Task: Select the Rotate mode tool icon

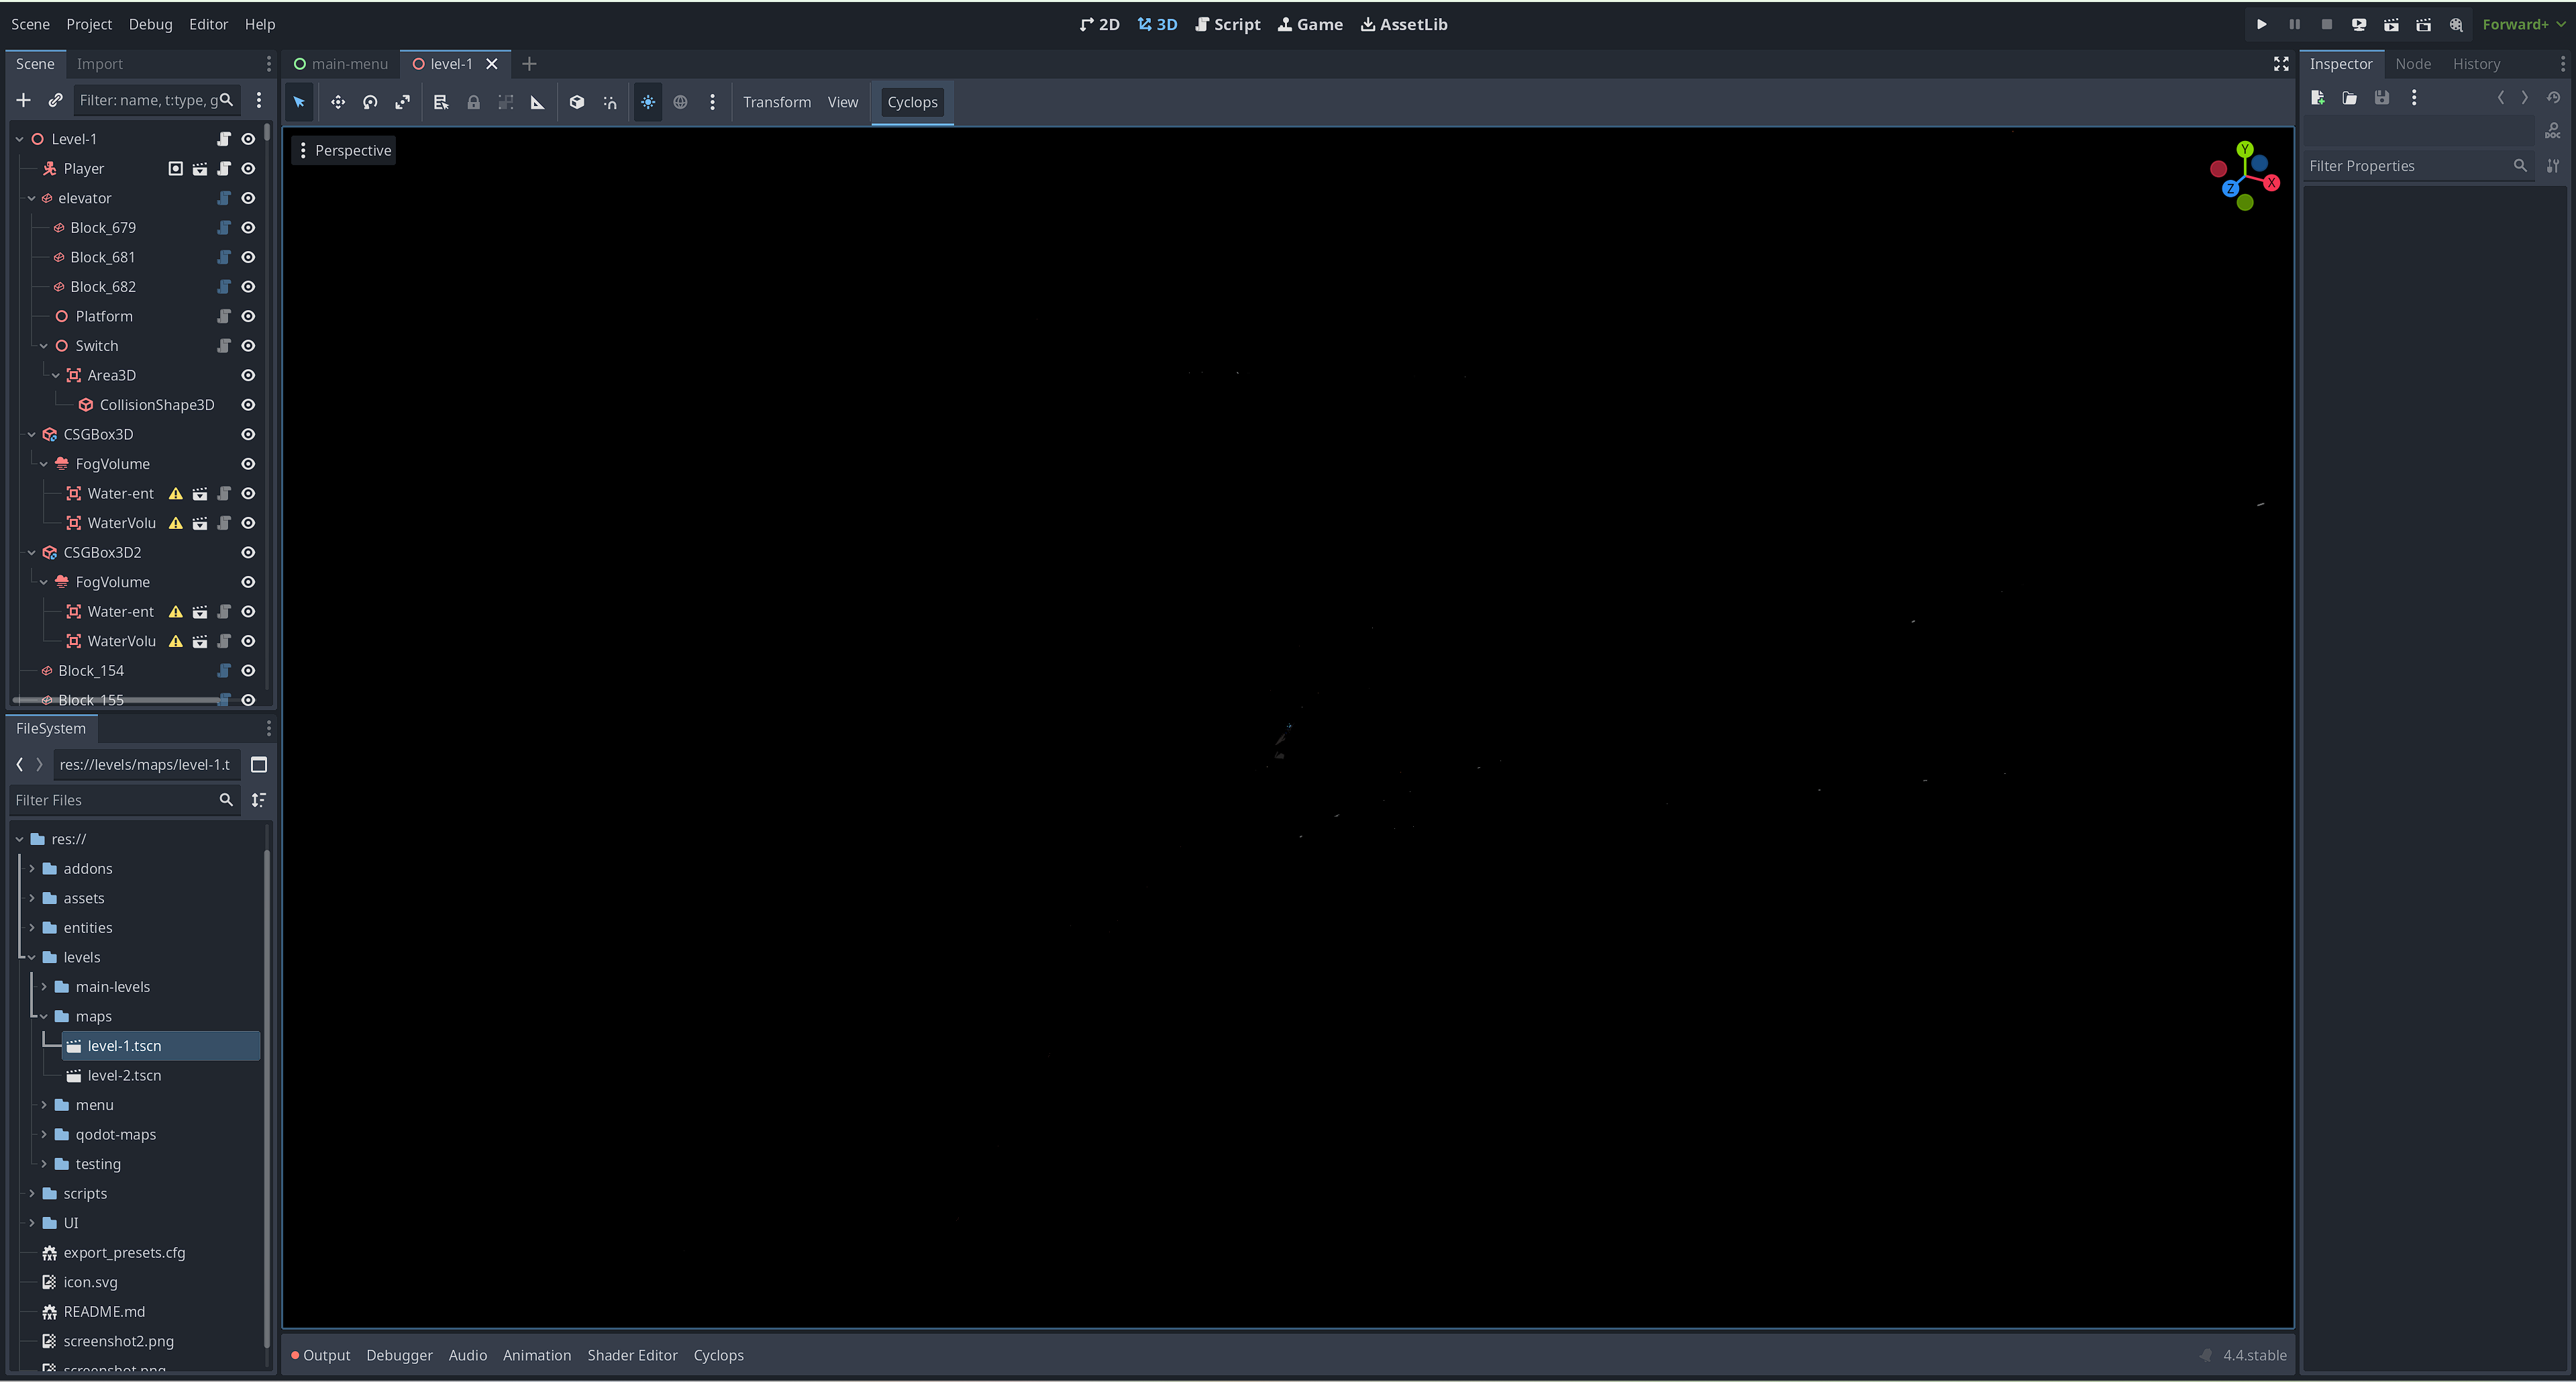Action: click(370, 102)
